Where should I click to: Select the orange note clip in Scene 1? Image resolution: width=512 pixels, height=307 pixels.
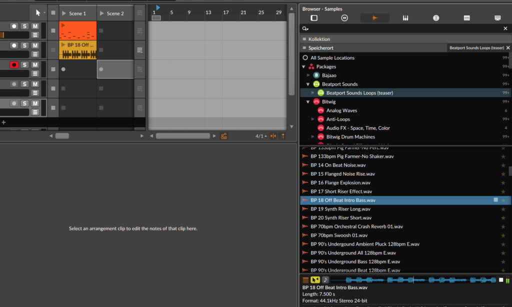(77, 30)
